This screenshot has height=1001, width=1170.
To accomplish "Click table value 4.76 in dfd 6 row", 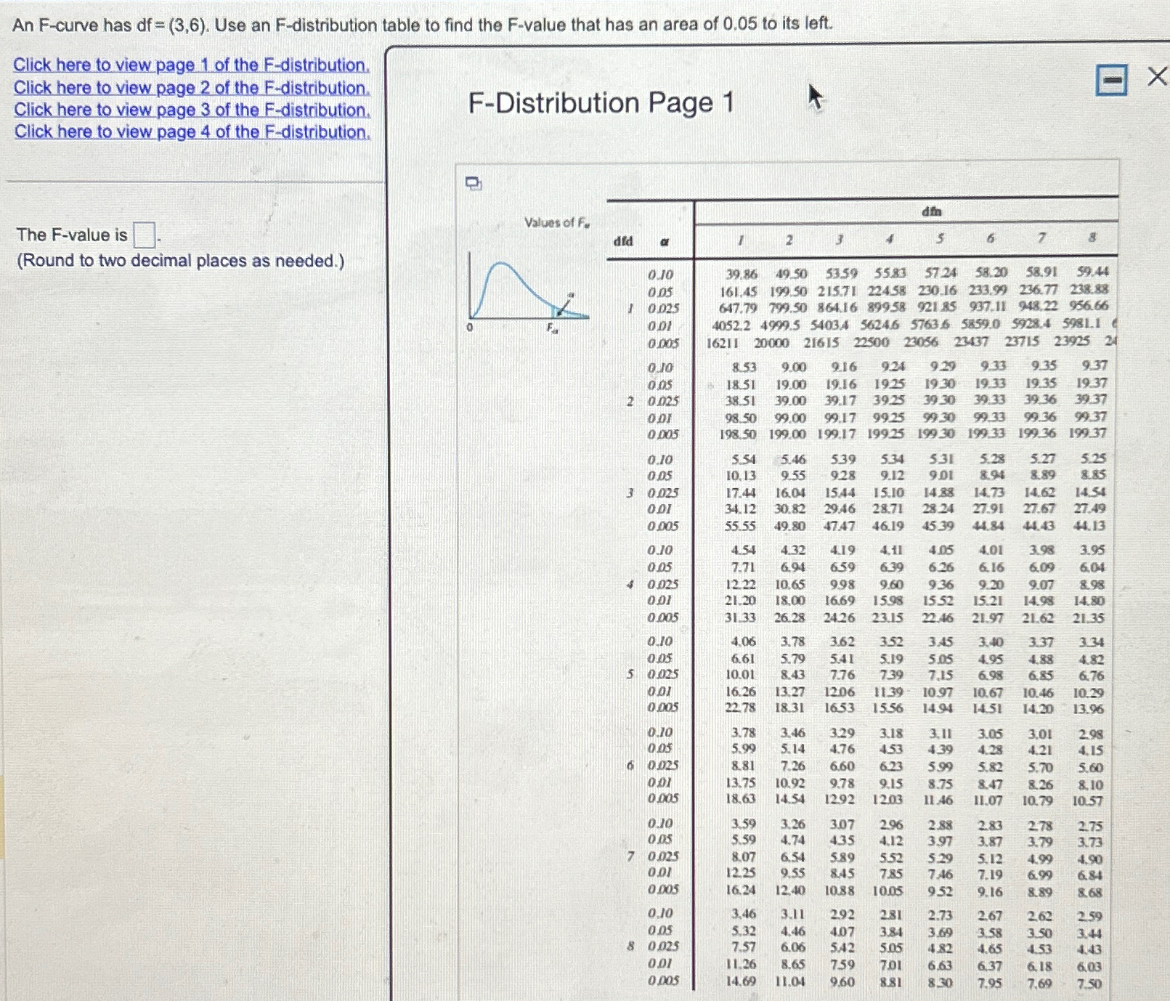I will point(841,749).
